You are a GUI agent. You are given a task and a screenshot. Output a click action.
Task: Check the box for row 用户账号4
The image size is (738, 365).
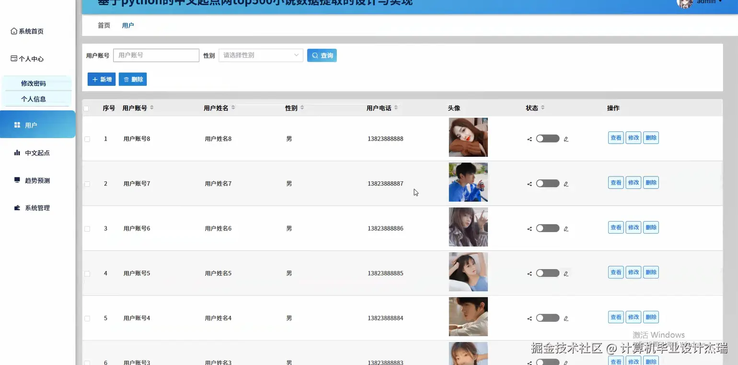click(x=87, y=318)
